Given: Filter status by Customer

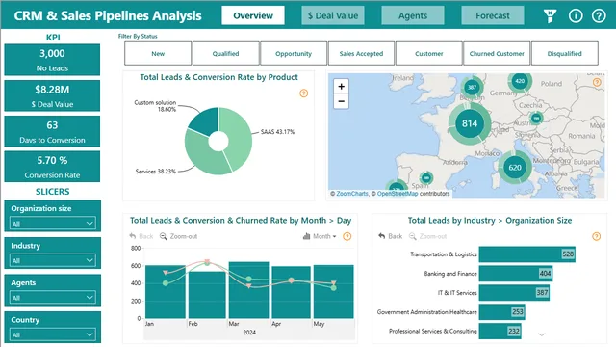Looking at the screenshot, I should [x=429, y=54].
